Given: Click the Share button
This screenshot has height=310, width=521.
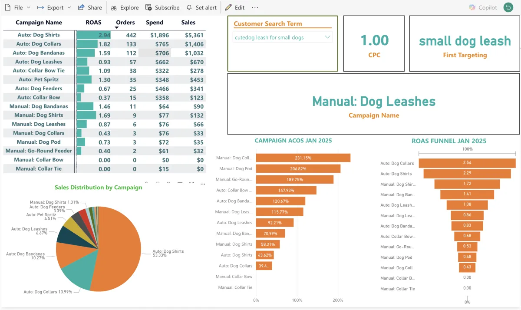Looking at the screenshot, I should point(90,7).
